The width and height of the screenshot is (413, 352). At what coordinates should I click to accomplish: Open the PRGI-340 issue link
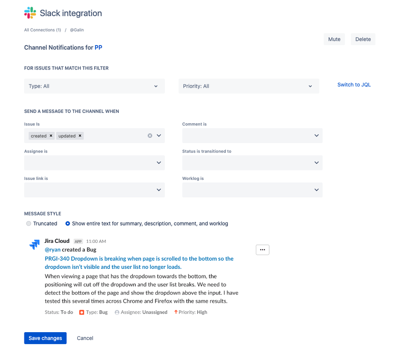pos(139,263)
